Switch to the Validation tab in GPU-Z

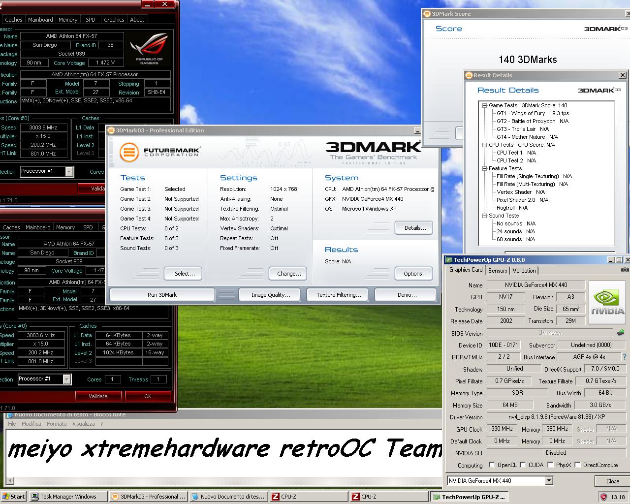tap(524, 271)
